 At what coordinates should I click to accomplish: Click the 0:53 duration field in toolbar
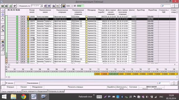point(81,6)
